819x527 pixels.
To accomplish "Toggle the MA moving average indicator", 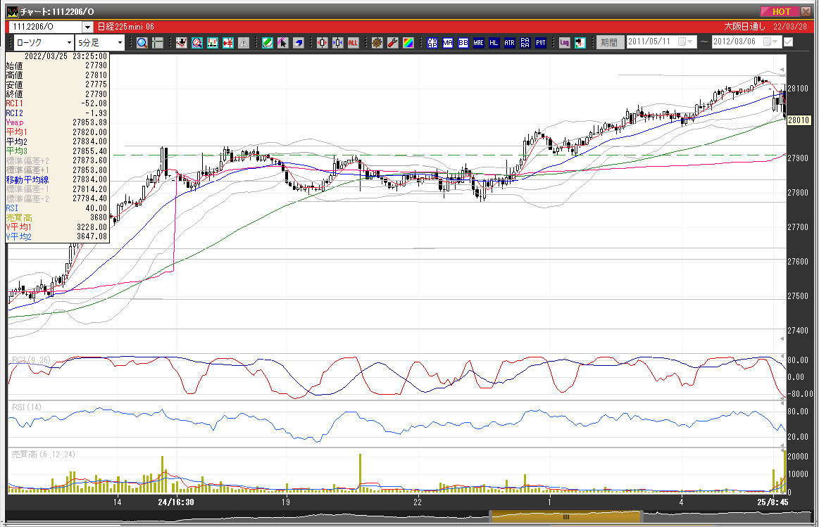I will click(447, 43).
